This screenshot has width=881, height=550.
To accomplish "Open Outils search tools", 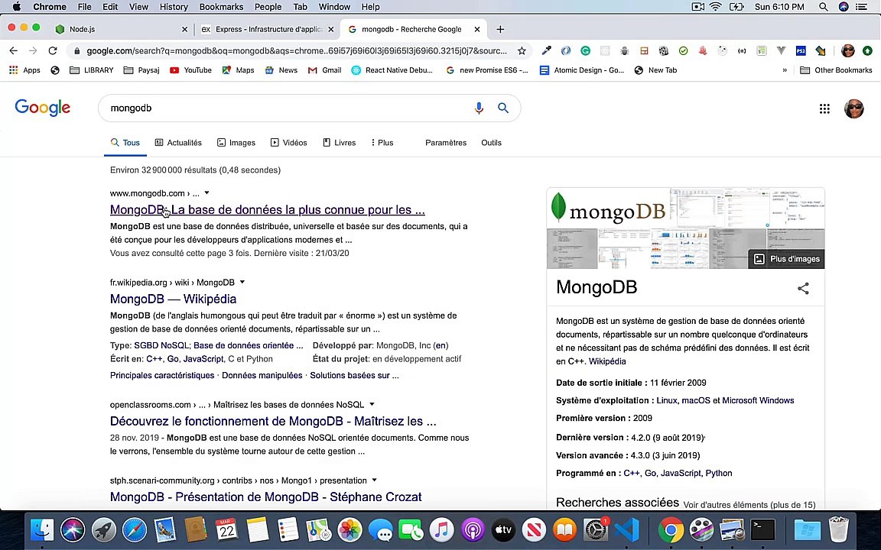I will (491, 143).
